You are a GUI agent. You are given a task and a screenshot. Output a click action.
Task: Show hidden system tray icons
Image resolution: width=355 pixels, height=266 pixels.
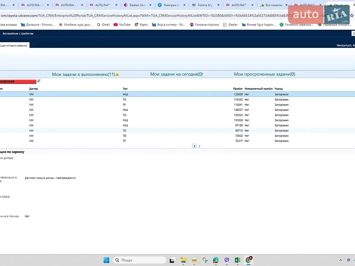tap(340, 260)
